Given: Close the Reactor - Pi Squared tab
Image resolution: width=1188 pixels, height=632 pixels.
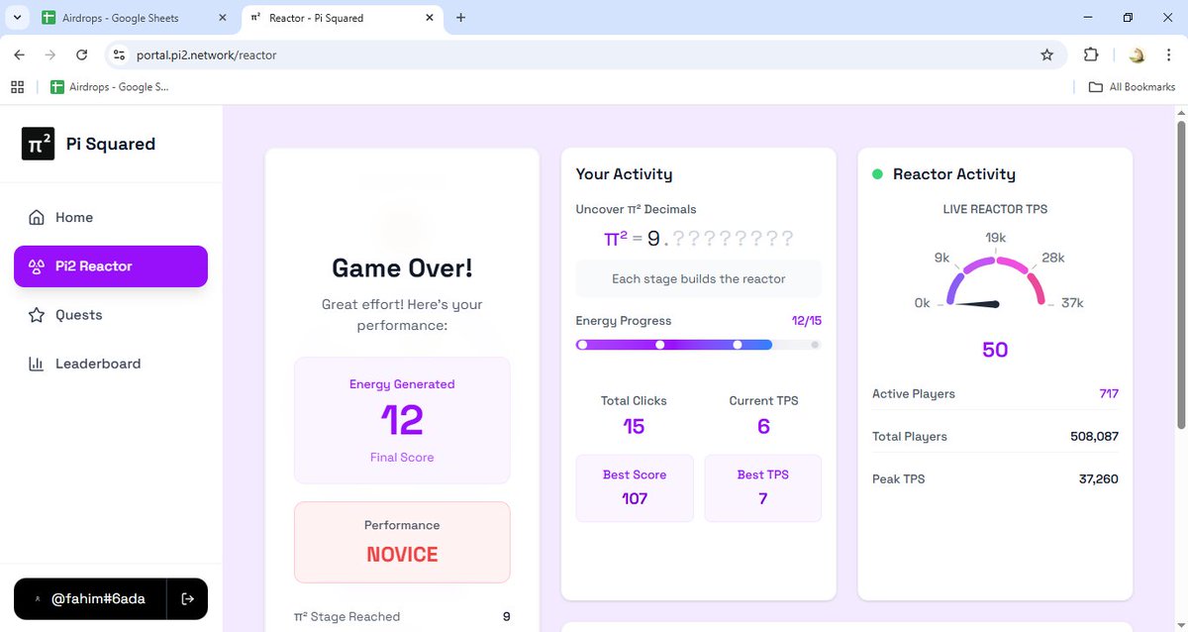Looking at the screenshot, I should [430, 18].
